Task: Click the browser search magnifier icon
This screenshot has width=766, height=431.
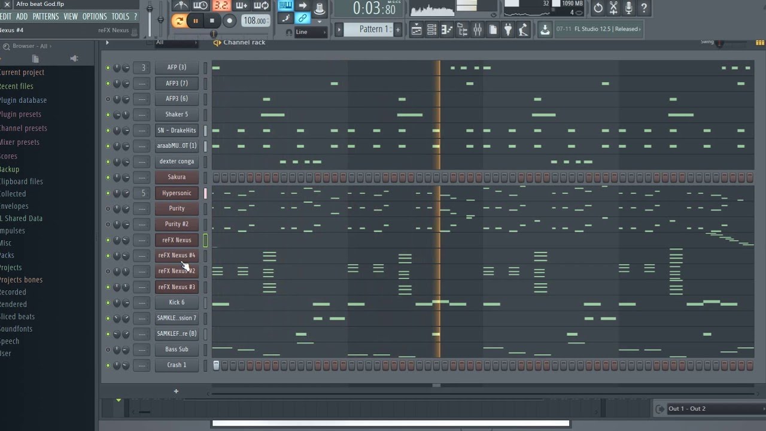Action: (6, 46)
